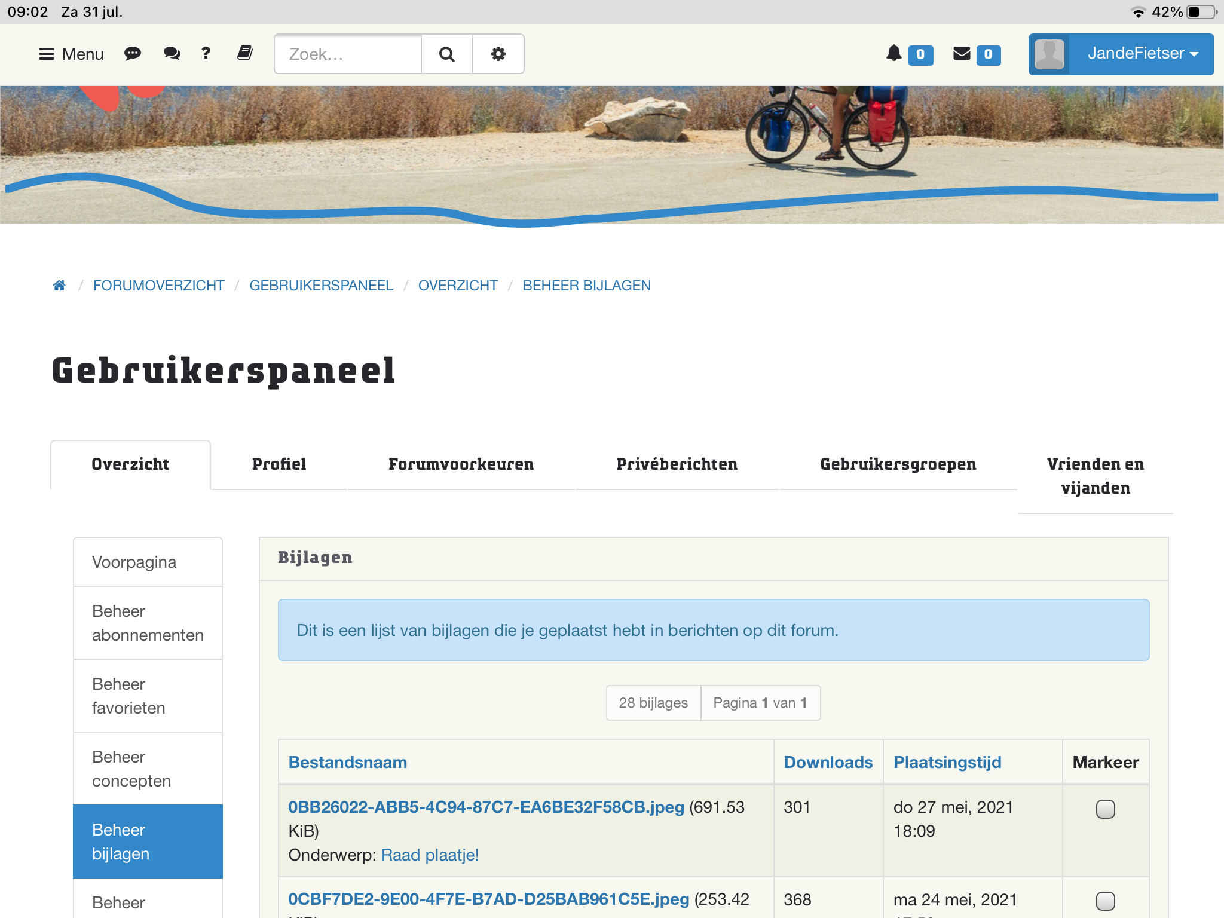Open Beheer abonnementen in sidebar
The width and height of the screenshot is (1224, 918).
coord(148,623)
